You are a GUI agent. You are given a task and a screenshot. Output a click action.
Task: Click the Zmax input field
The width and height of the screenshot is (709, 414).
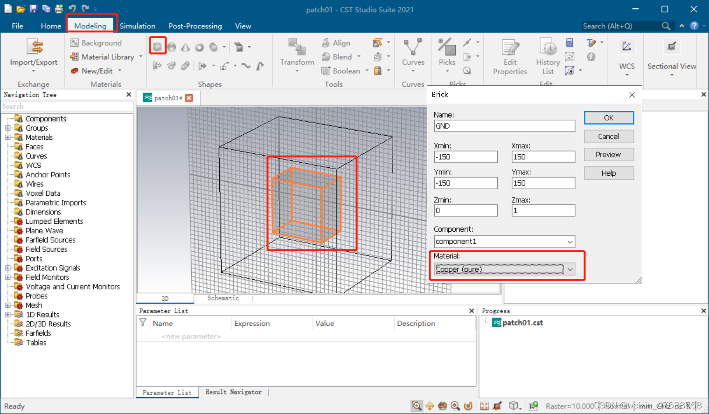(x=543, y=210)
